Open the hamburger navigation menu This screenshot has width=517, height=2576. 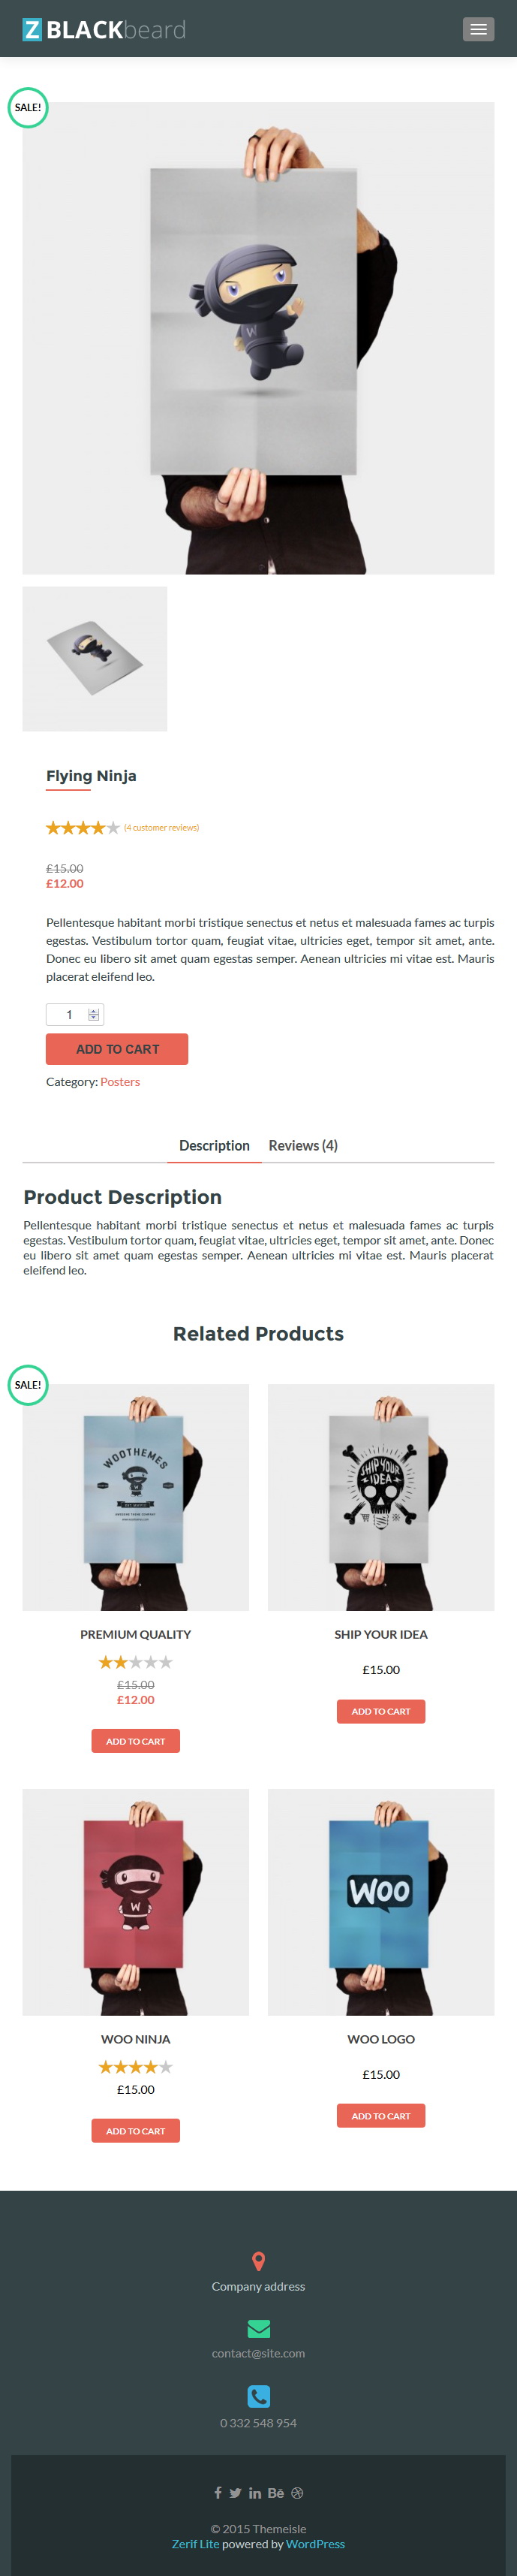478,29
